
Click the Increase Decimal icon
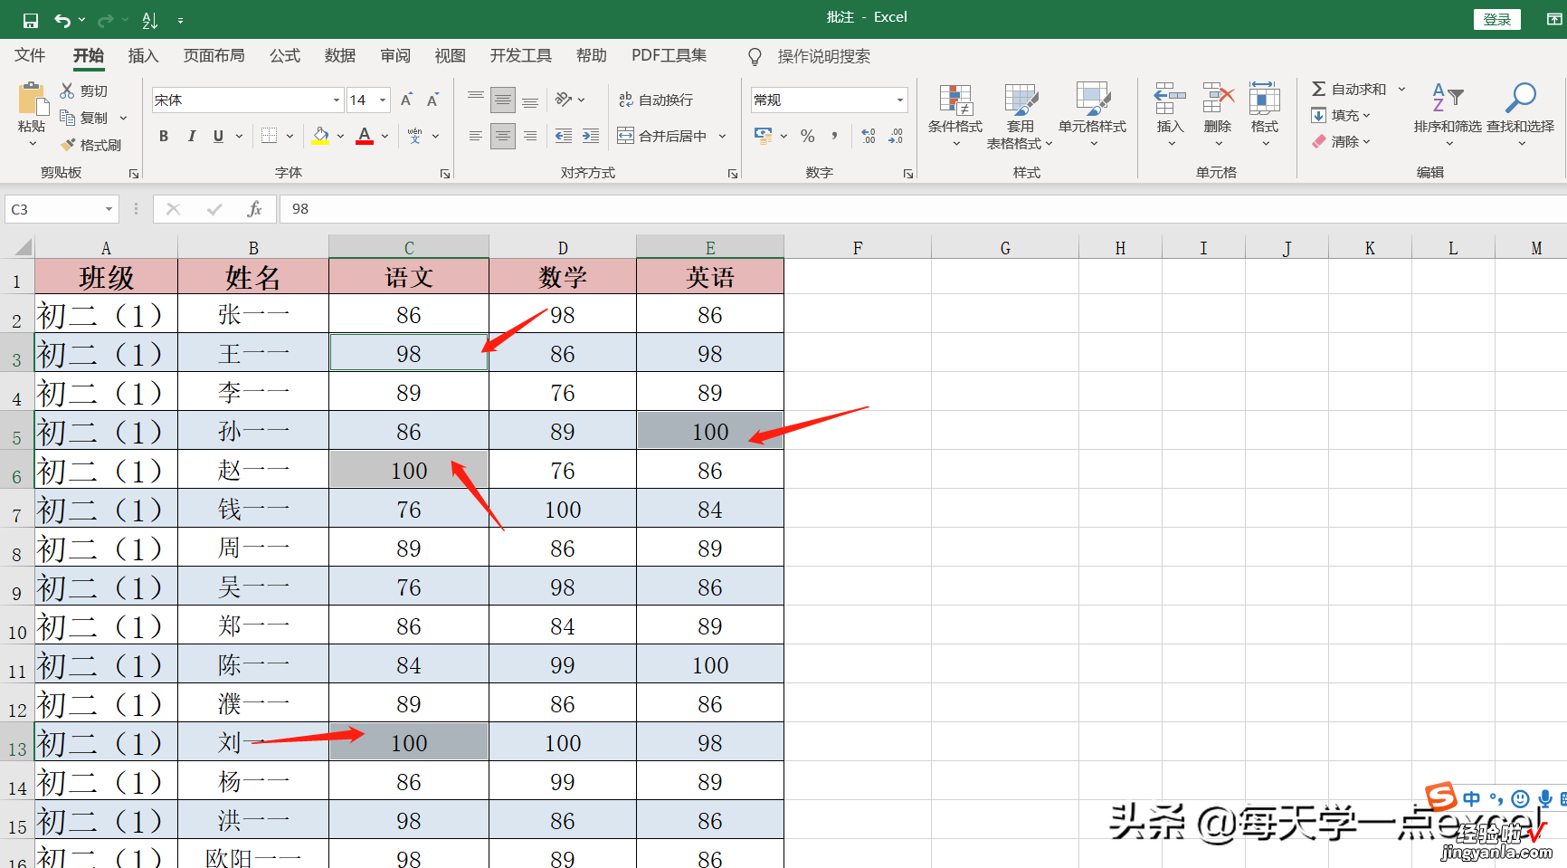point(869,136)
